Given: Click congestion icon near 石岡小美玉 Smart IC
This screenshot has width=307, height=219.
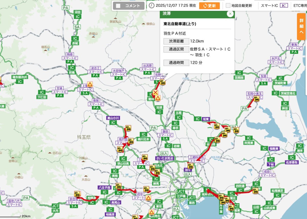Looking at the screenshot, I should (x=257, y=99).
